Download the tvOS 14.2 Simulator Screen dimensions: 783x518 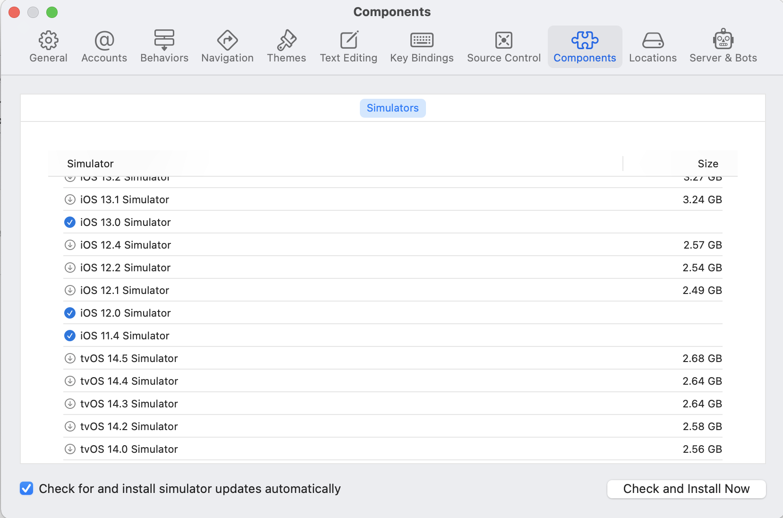[x=70, y=426]
